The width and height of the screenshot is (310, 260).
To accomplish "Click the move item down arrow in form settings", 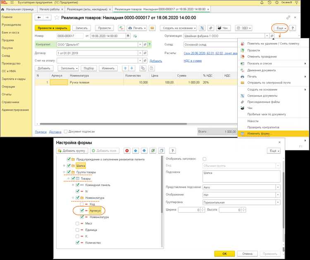I will [144, 151].
